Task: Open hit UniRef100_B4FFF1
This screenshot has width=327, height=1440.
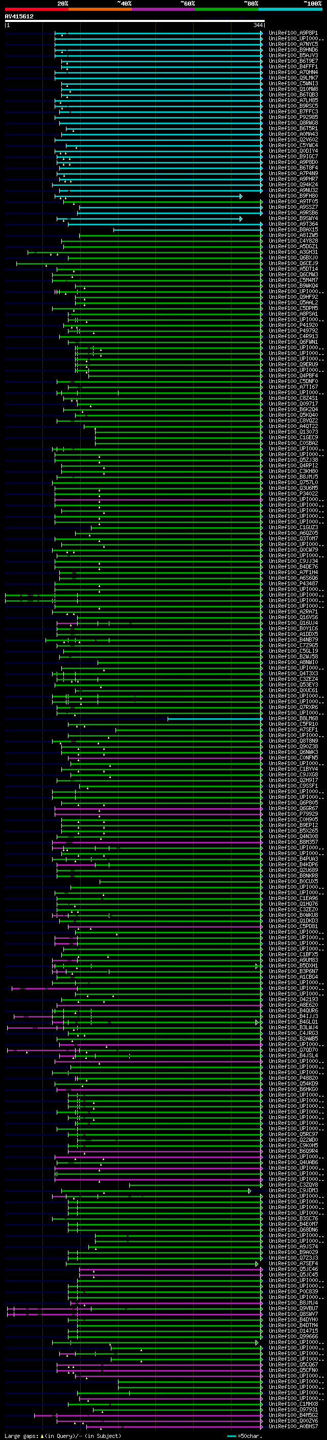Action: pyautogui.click(x=293, y=66)
